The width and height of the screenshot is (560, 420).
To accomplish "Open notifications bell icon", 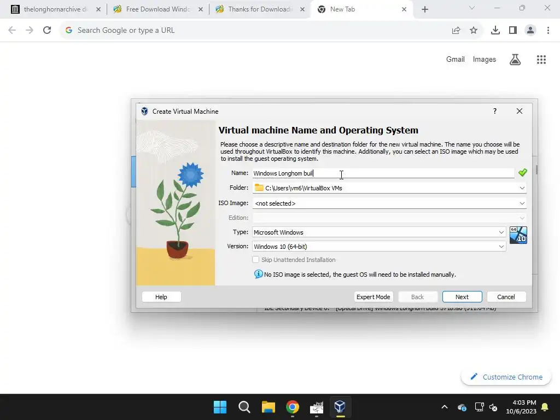I will [545, 407].
